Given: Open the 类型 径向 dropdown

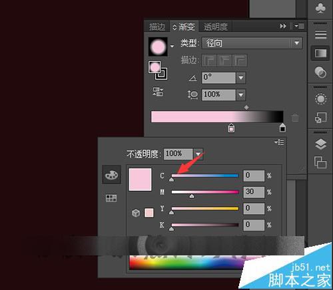Looking at the screenshot, I should pyautogui.click(x=252, y=43).
